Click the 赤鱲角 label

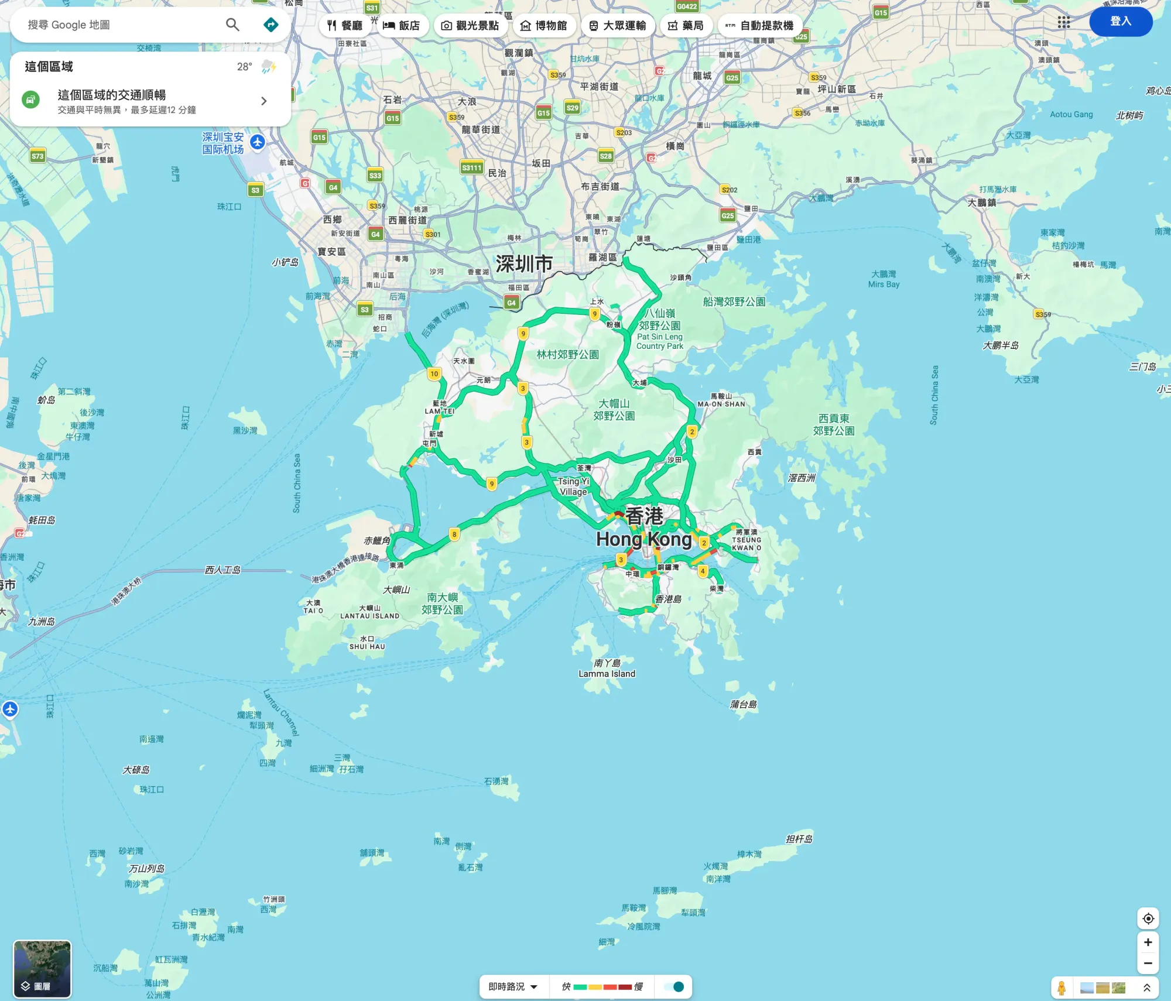tap(377, 540)
